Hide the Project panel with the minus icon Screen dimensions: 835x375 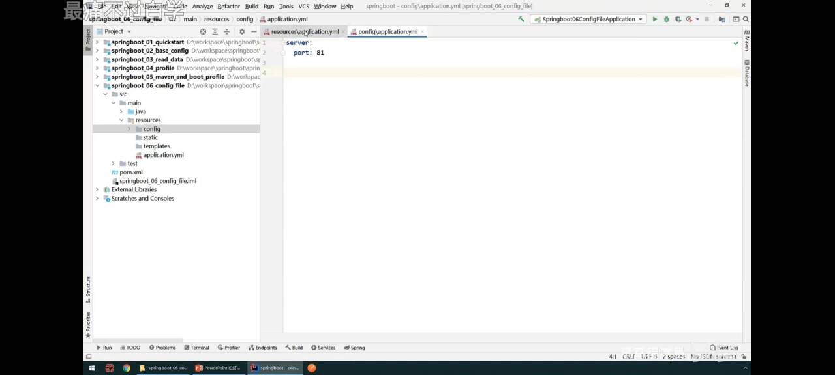pos(254,31)
